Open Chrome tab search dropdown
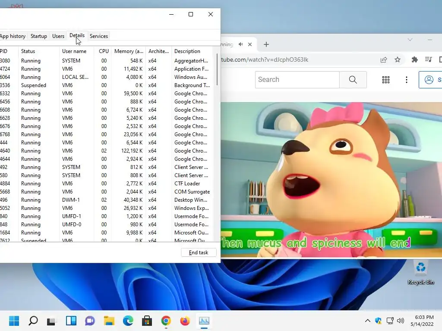 [410, 40]
